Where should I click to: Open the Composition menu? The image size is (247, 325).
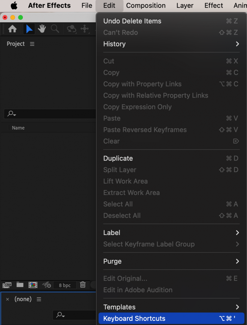pyautogui.click(x=146, y=5)
